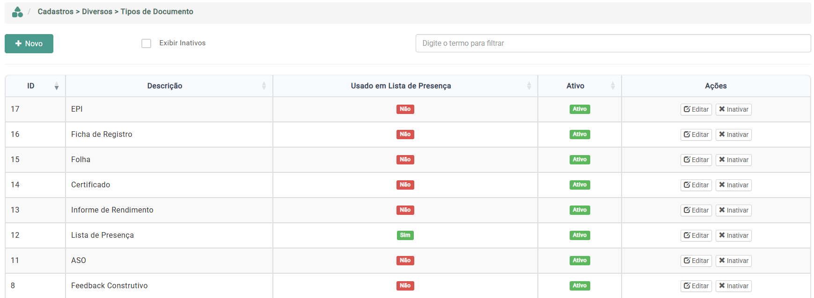Open editor for Certificado row

coord(696,185)
